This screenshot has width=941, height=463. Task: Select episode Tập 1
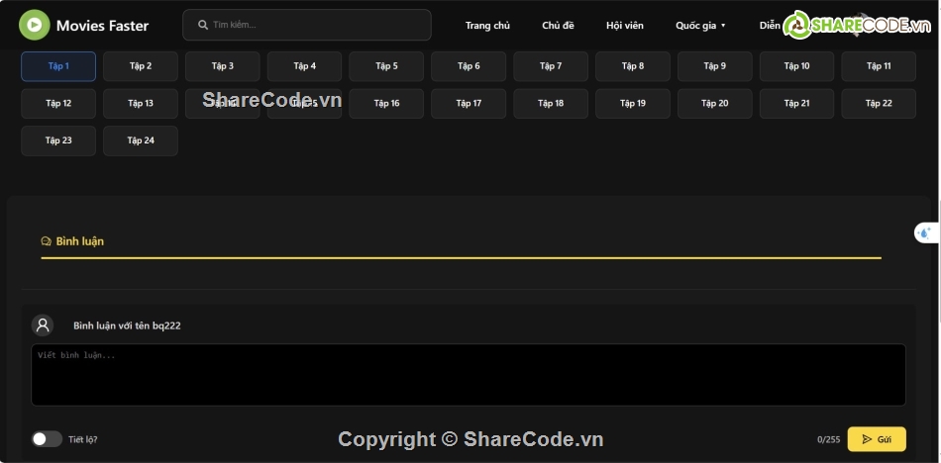click(58, 66)
